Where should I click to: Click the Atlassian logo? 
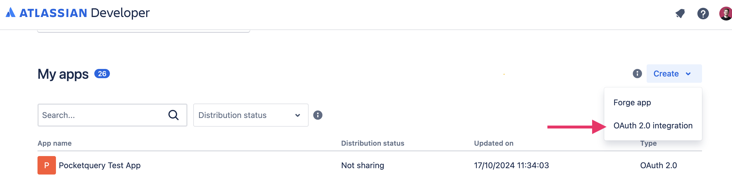pos(11,13)
